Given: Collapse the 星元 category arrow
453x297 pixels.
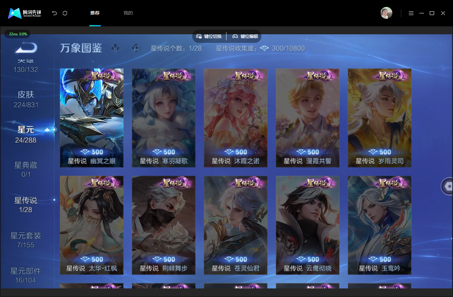Looking at the screenshot, I should point(47,130).
